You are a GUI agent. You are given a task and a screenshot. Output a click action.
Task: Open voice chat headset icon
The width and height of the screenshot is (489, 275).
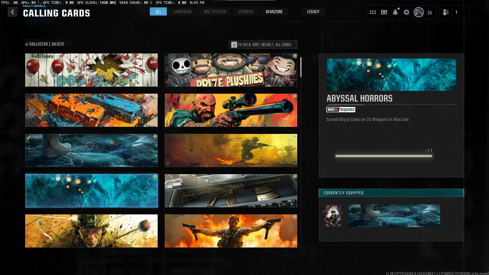click(x=384, y=12)
